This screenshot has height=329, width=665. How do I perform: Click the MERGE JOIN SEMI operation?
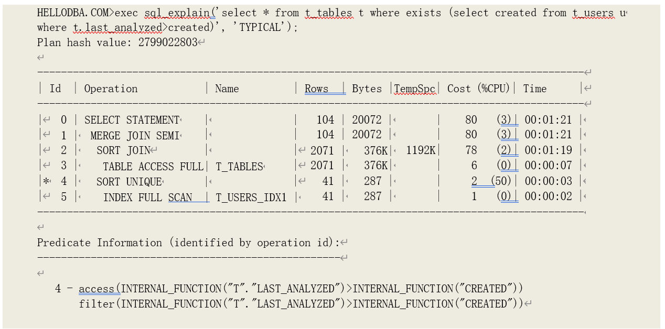tap(135, 136)
